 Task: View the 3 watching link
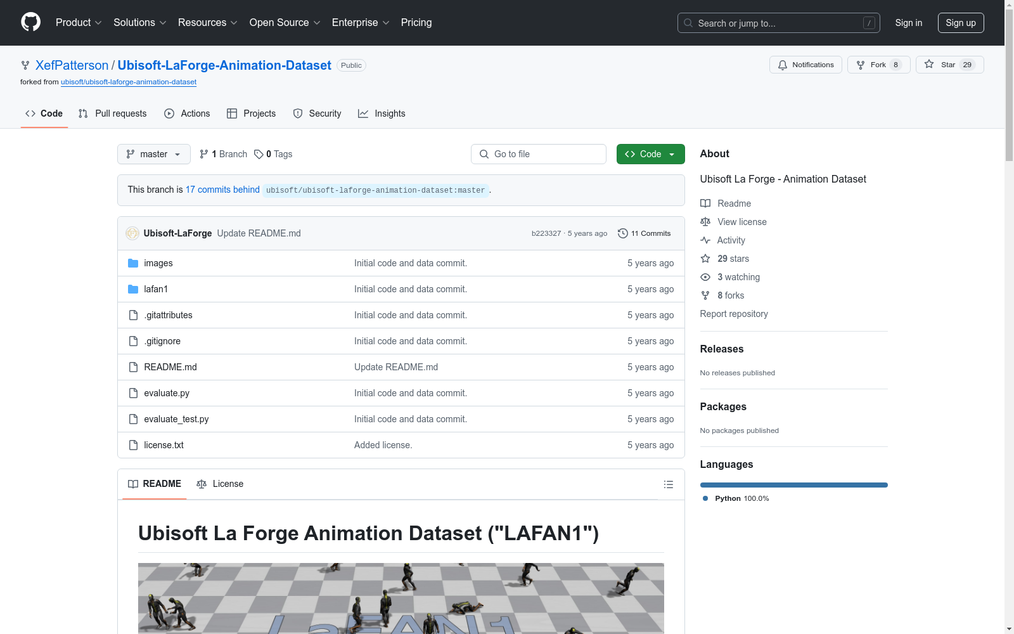tap(730, 277)
